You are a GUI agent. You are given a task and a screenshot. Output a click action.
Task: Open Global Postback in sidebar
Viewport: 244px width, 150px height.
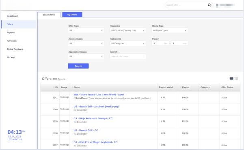tap(15, 49)
